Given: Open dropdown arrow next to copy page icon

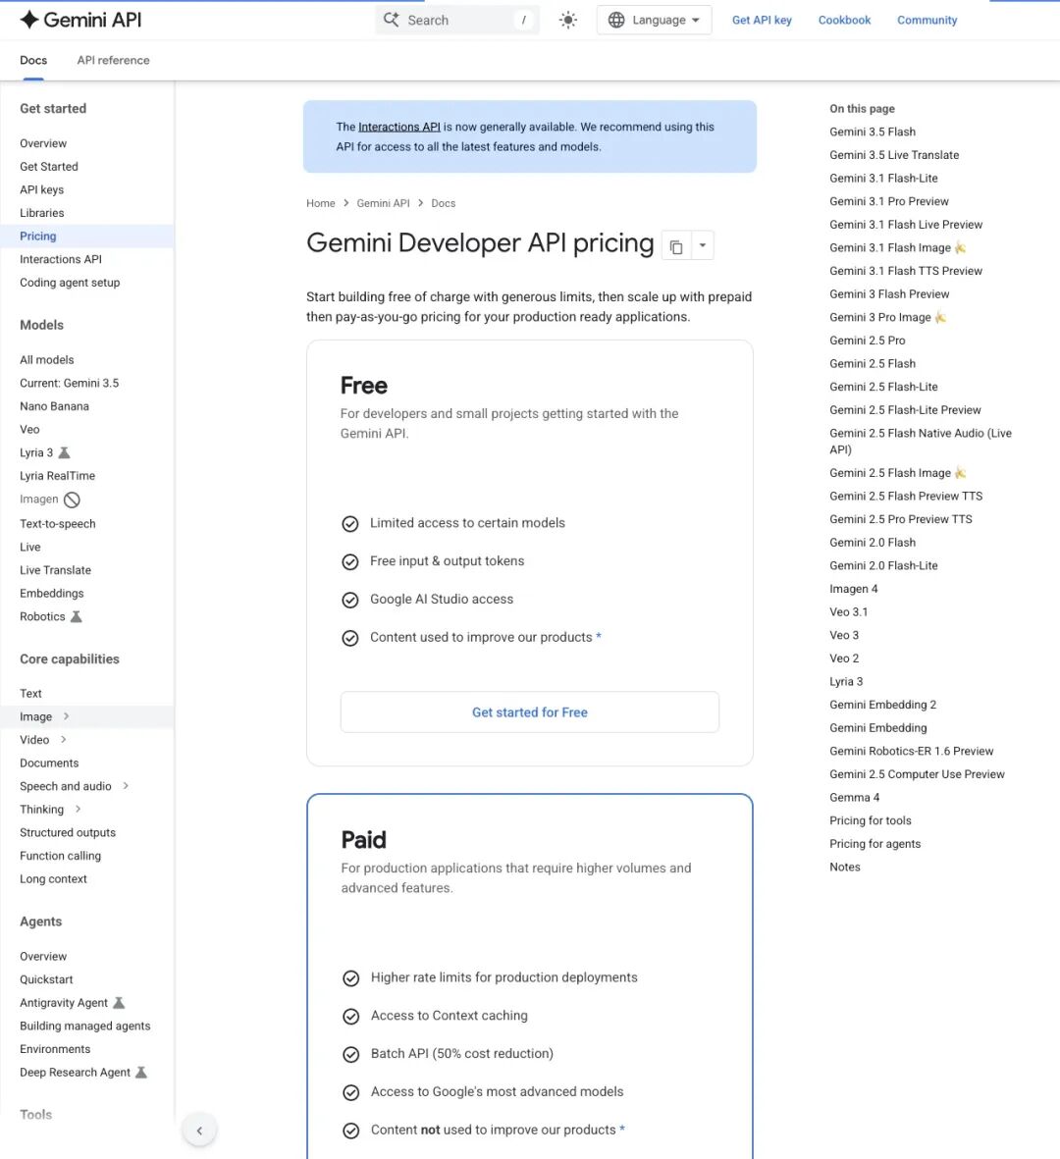Looking at the screenshot, I should [702, 245].
